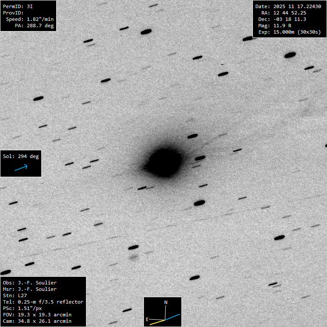Select the Date 2025 11 17.22430 line
327x327 pixels.
click(x=288, y=6)
